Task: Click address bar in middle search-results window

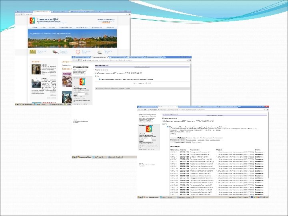Action: tap(134, 60)
